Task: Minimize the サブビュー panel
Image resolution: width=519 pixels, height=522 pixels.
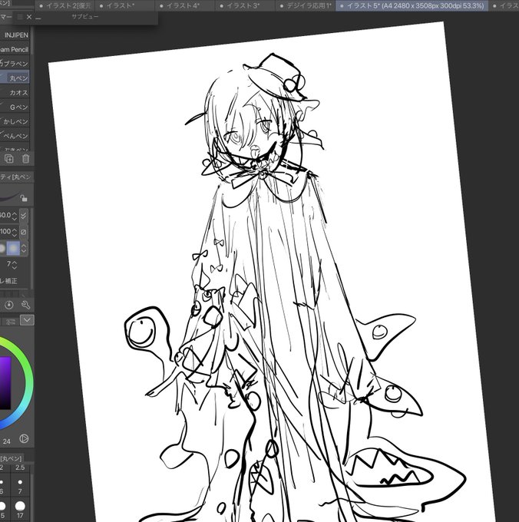Action: click(x=38, y=18)
